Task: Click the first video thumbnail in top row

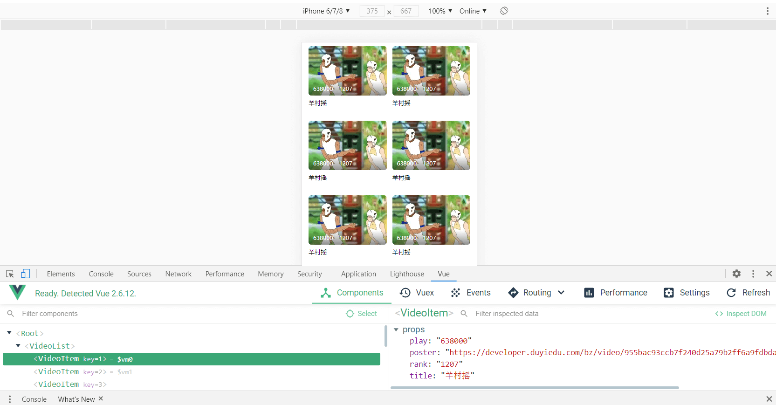Action: (x=347, y=71)
